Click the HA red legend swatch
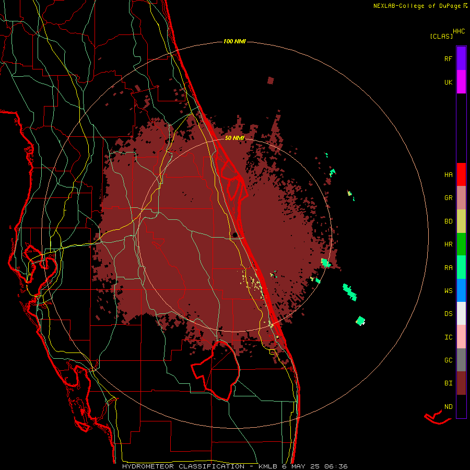Viewport: 470px width, 470px height. 461,174
